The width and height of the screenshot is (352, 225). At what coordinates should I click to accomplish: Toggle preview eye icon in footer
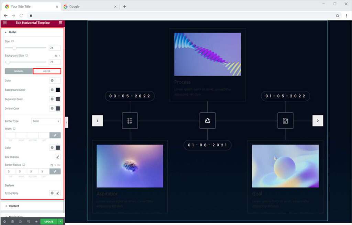click(x=36, y=222)
